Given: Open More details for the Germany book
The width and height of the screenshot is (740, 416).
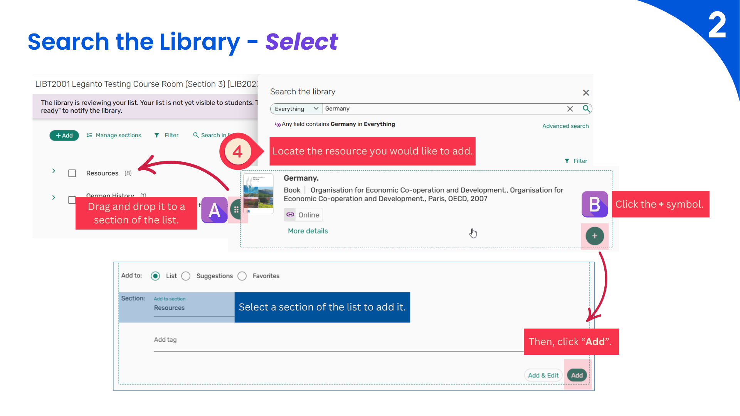Looking at the screenshot, I should tap(308, 231).
